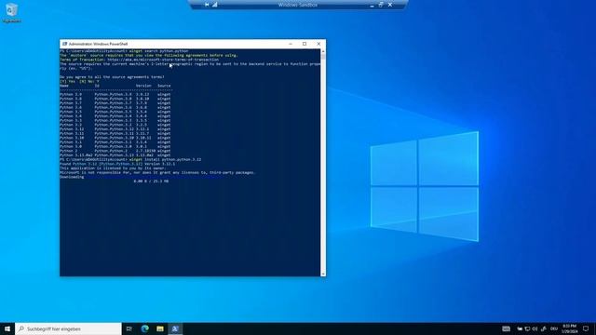This screenshot has height=335, width=596.
Task: Maximize the Administrator PowerShell window
Action: 305,44
